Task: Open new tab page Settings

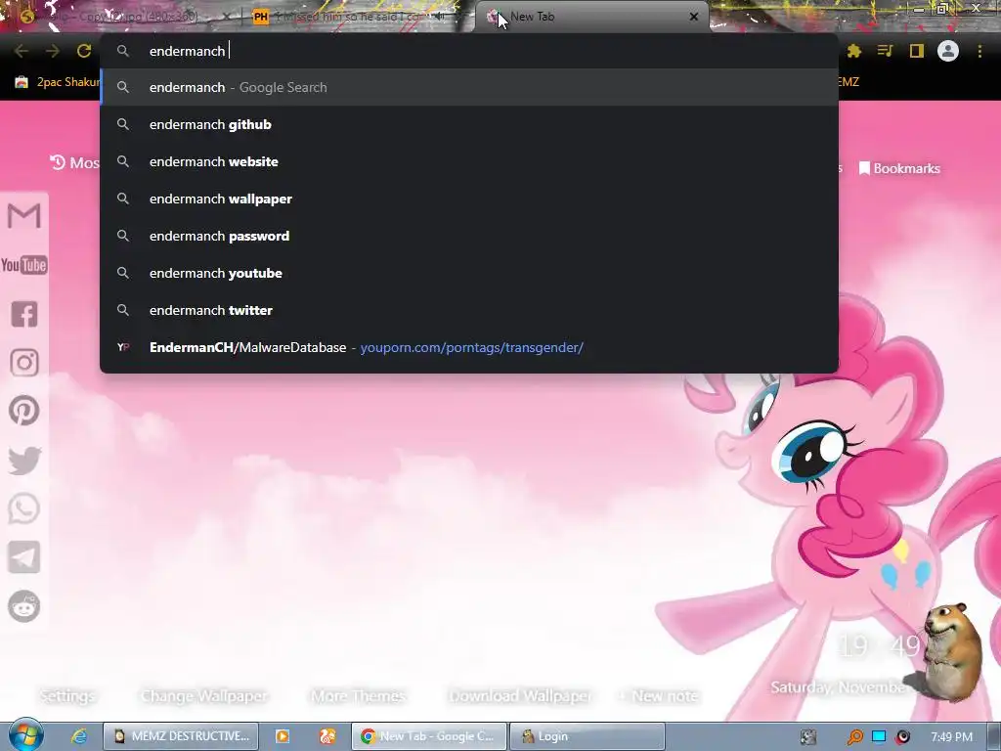Action: point(67,696)
